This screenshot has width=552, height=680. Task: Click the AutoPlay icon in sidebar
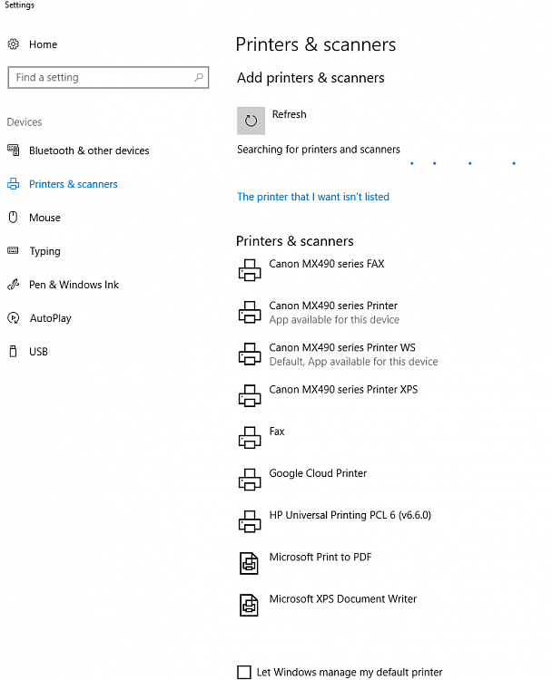14,318
